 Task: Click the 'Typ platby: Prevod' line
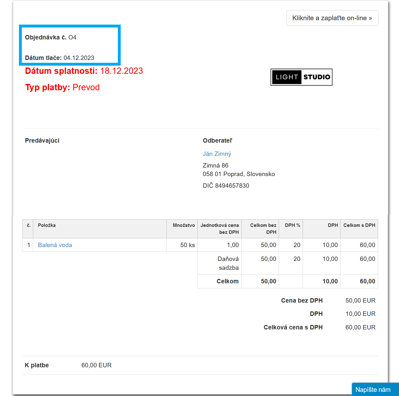tap(62, 87)
